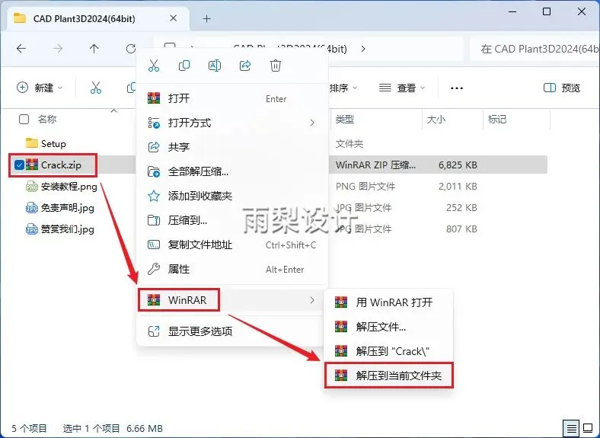Viewport: 600px width, 438px height.
Task: Maximize the Explorer window
Action: (547, 12)
